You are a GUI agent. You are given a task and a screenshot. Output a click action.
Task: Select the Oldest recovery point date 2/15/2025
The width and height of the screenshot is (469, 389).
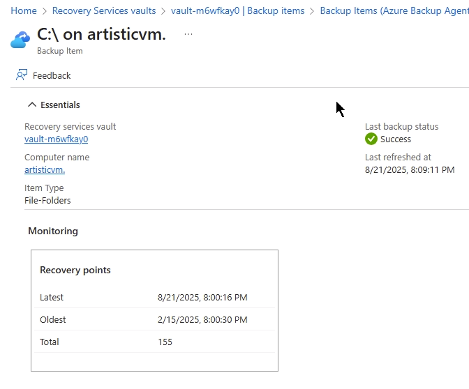point(202,320)
